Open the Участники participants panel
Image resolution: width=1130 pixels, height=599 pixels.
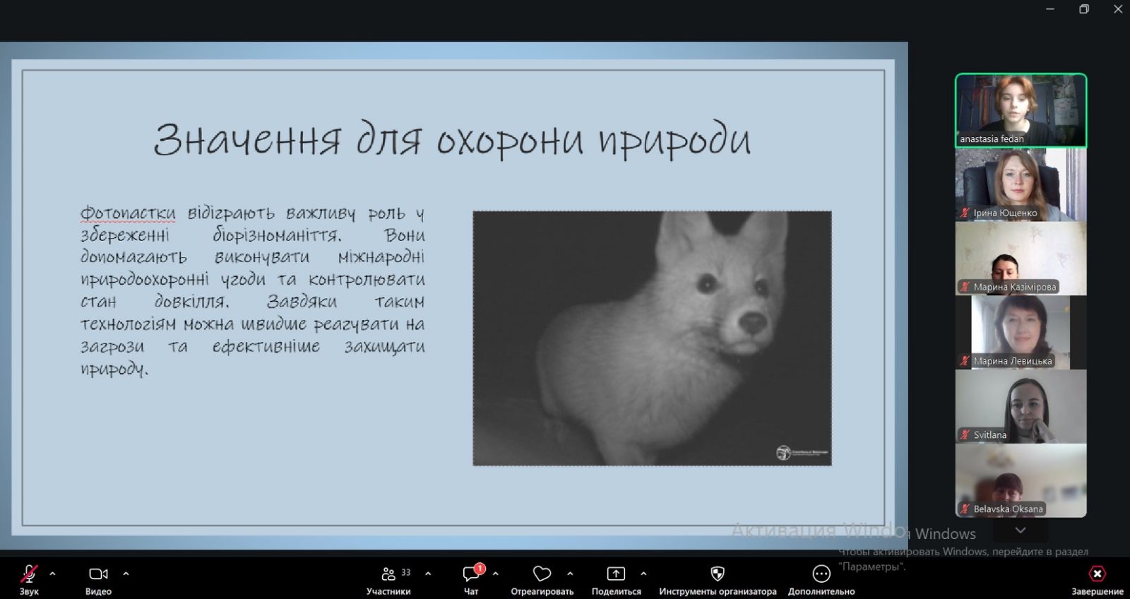pyautogui.click(x=388, y=574)
